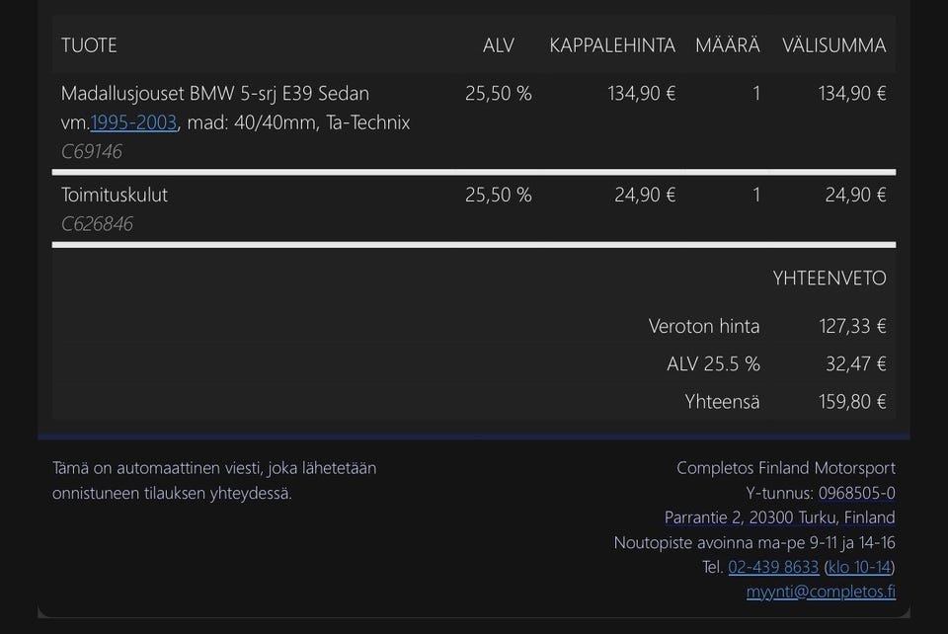Select the ALV 25.5 % amount 32,47 €
The image size is (948, 634).
tap(855, 363)
